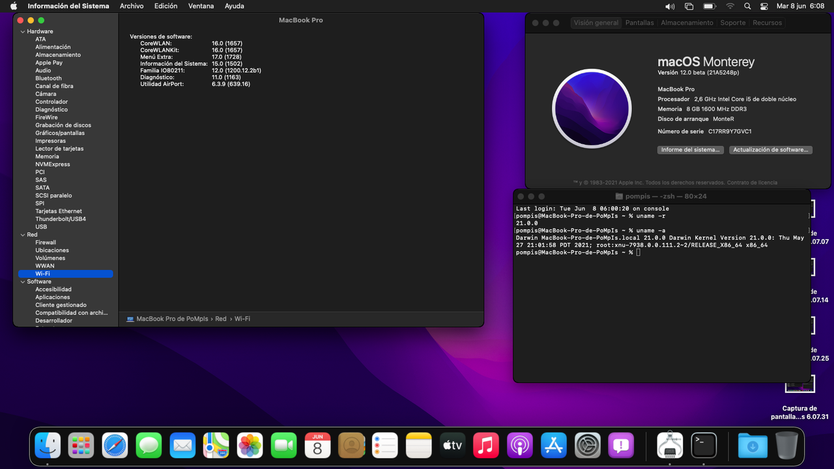The width and height of the screenshot is (834, 469).
Task: Open App Store in Dock
Action: pyautogui.click(x=554, y=446)
